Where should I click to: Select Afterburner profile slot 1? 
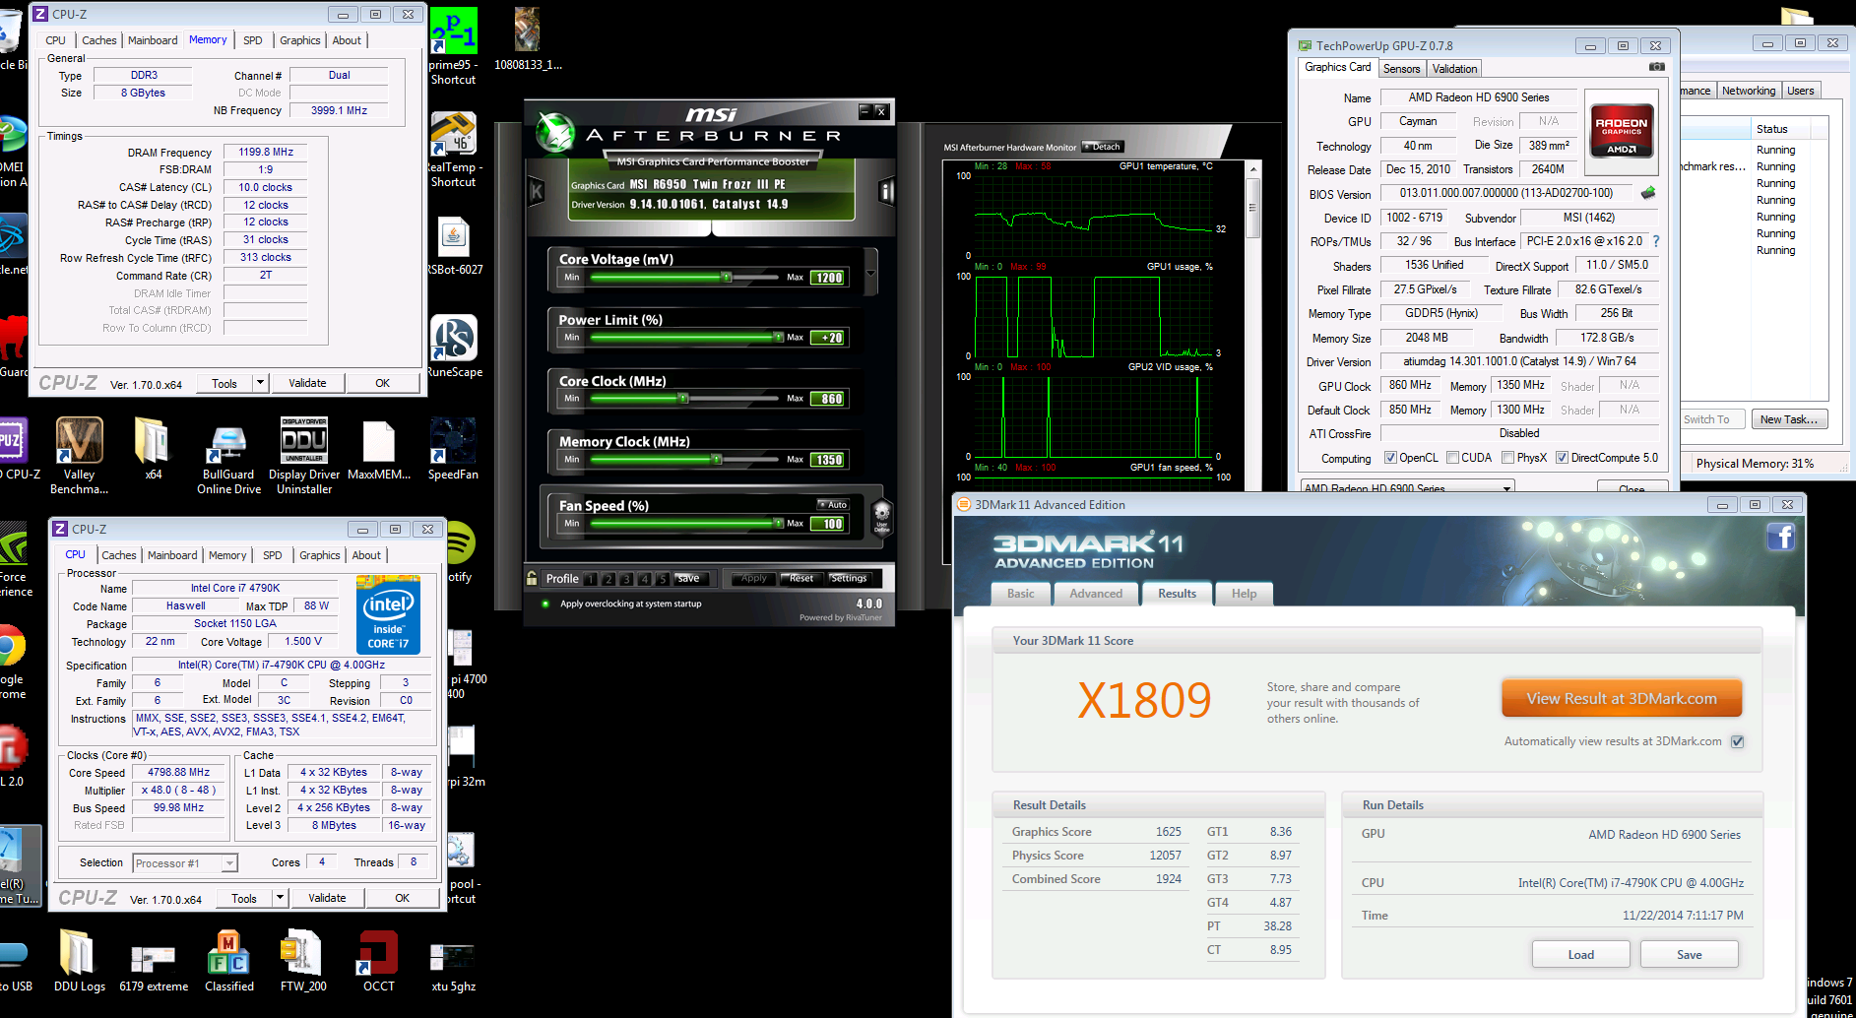591,579
